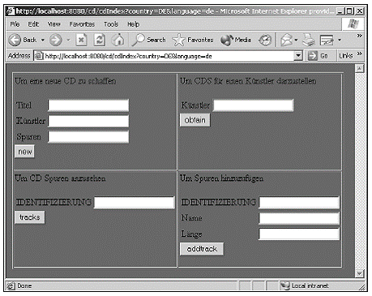Click Künstler field in new CD form
This screenshot has width=372, height=296.
pyautogui.click(x=88, y=121)
